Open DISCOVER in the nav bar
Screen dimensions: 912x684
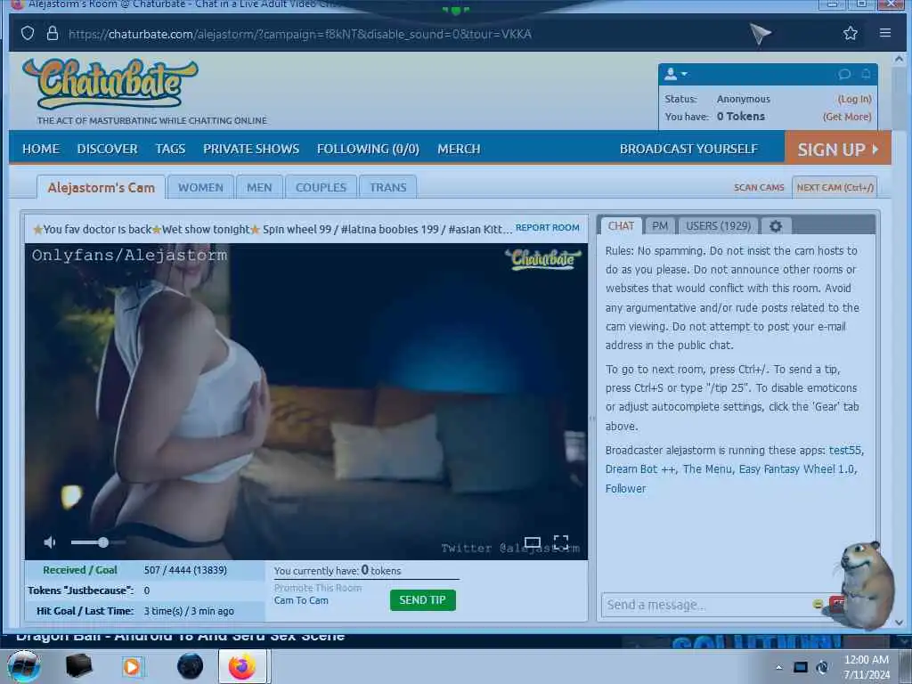pyautogui.click(x=107, y=149)
